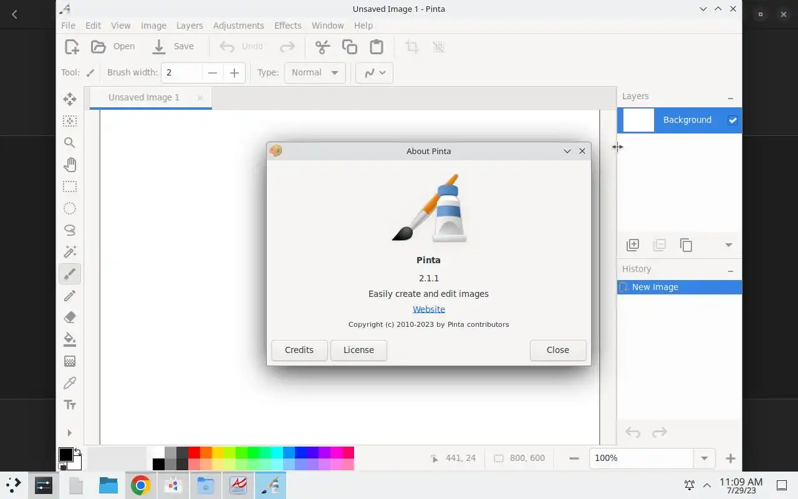Click the Copy icon in toolbar
Image resolution: width=798 pixels, height=499 pixels.
click(x=349, y=47)
